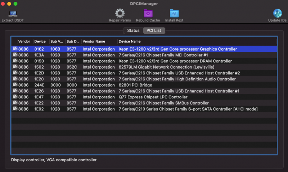Viewport: 288px width, 172px height.
Task: Click the Update IDs globe icon
Action: [x=277, y=13]
